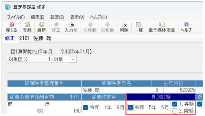The height and width of the screenshot is (116, 205).
Task: Toggle the 1.昇給 checkbox
Action: pyautogui.click(x=175, y=104)
